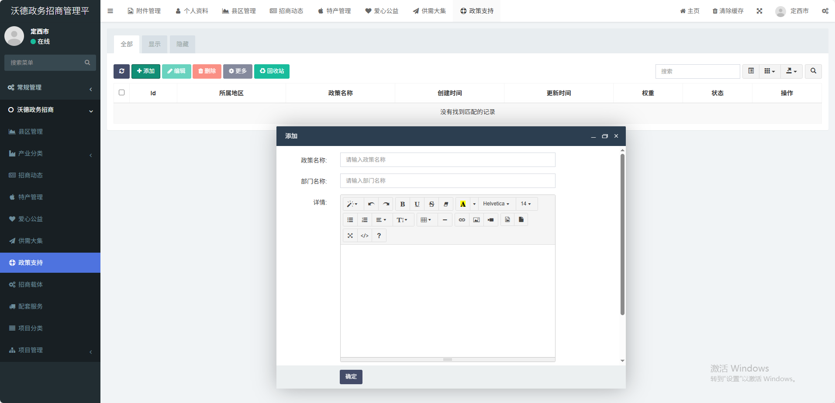Toggle the sidebar with the hamburger icon
Image resolution: width=835 pixels, height=403 pixels.
(110, 11)
